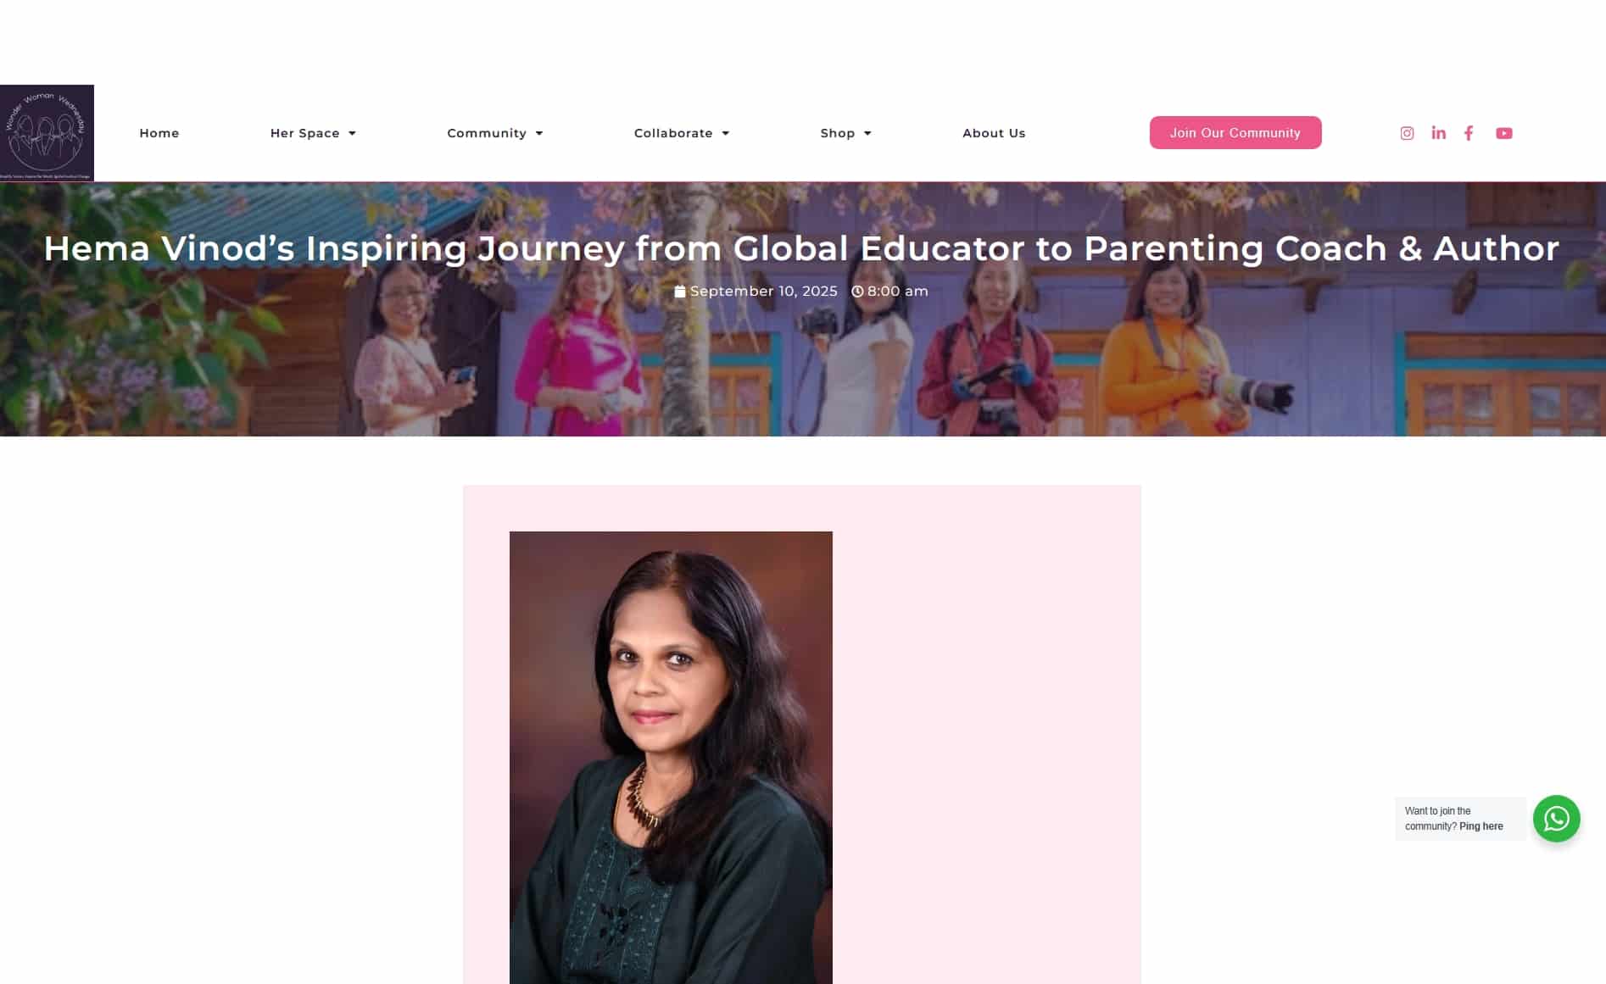Image resolution: width=1606 pixels, height=984 pixels.
Task: Open the About Us menu item
Action: click(x=994, y=133)
